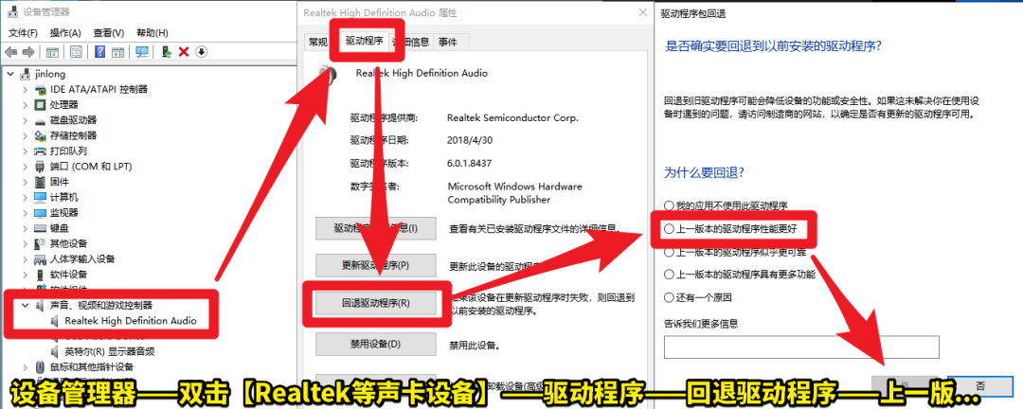1023x409 pixels.
Task: Open the 文件(F) menu
Action: (23, 32)
